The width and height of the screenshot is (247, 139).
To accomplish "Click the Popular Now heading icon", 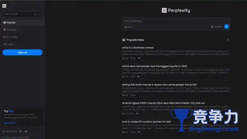I will coord(123,40).
